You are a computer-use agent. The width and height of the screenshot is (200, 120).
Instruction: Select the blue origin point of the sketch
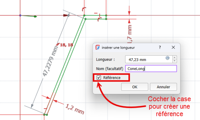pos(20,16)
